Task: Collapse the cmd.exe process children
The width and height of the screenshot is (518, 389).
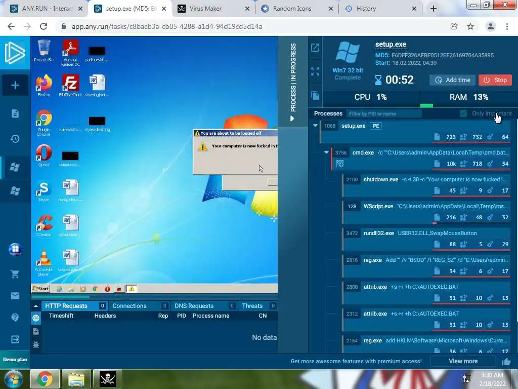Action: click(326, 152)
